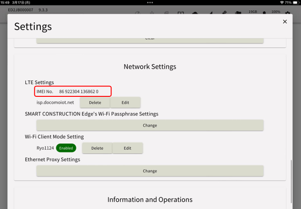
Task: Tap the 100% device battery indicator
Action: 275,11
